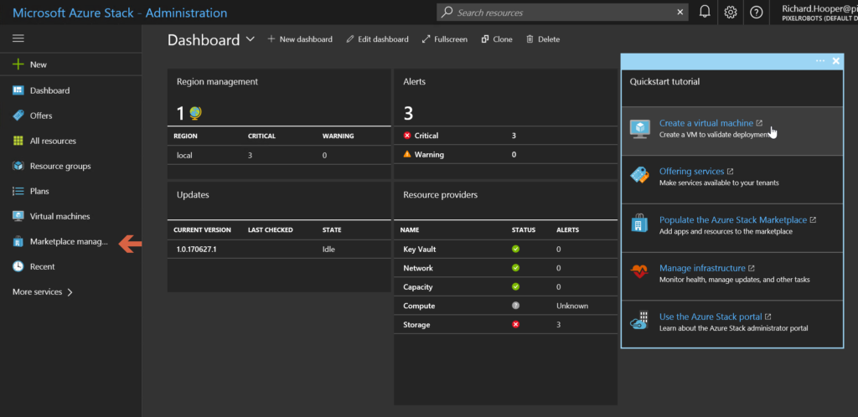858x417 pixels.
Task: Click the Compute unknown status icon
Action: pyautogui.click(x=515, y=306)
